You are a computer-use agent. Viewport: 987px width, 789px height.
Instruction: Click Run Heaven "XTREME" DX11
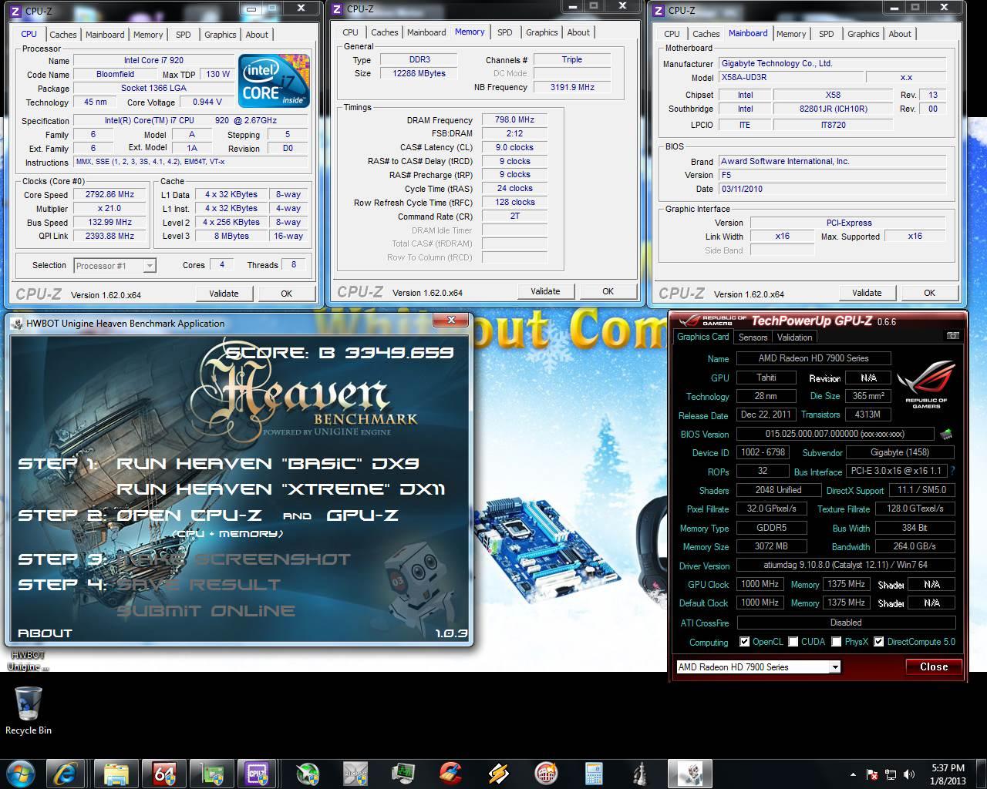pos(281,489)
